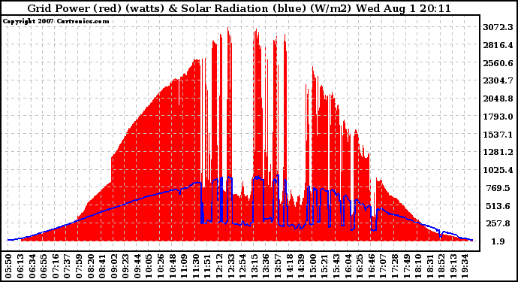Select the 257.8 y-axis value
Viewport: 518px width, 282px height.
click(499, 223)
